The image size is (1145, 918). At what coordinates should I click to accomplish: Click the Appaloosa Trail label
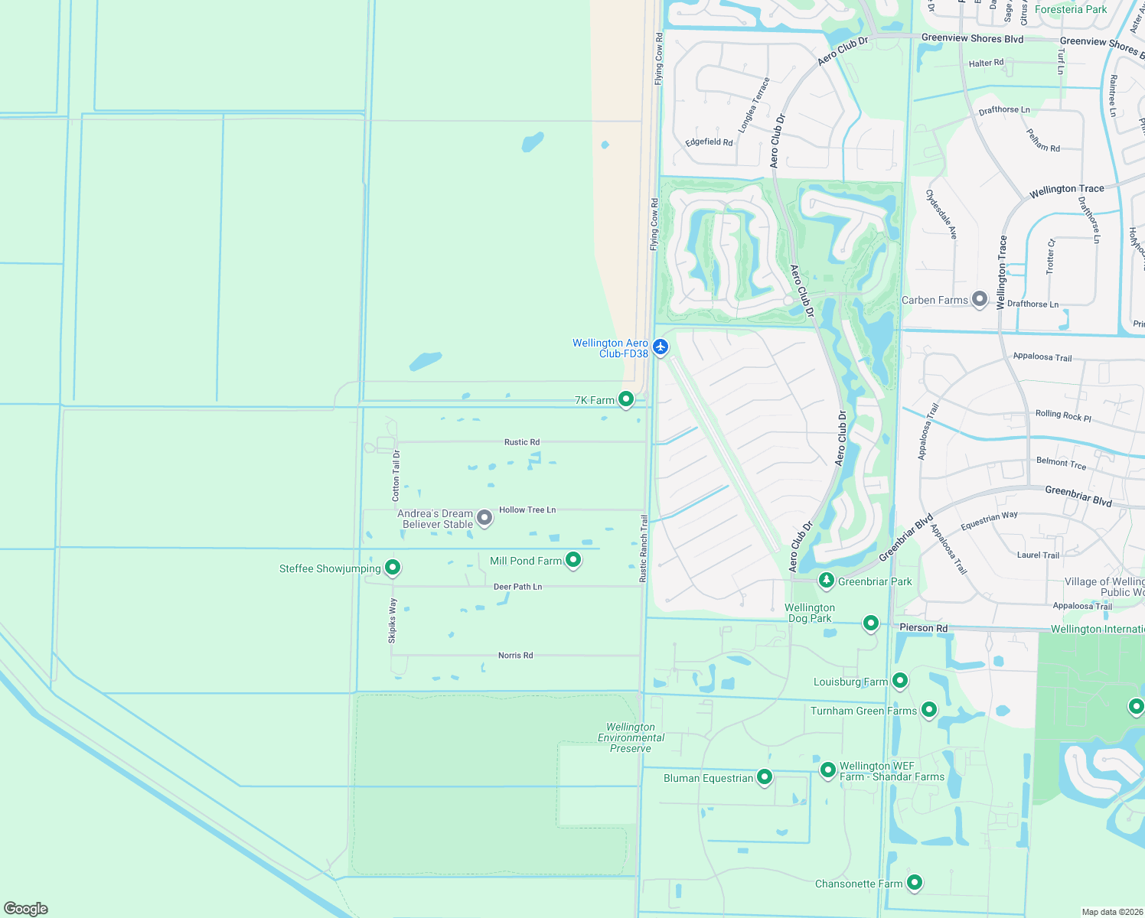(x=1042, y=357)
